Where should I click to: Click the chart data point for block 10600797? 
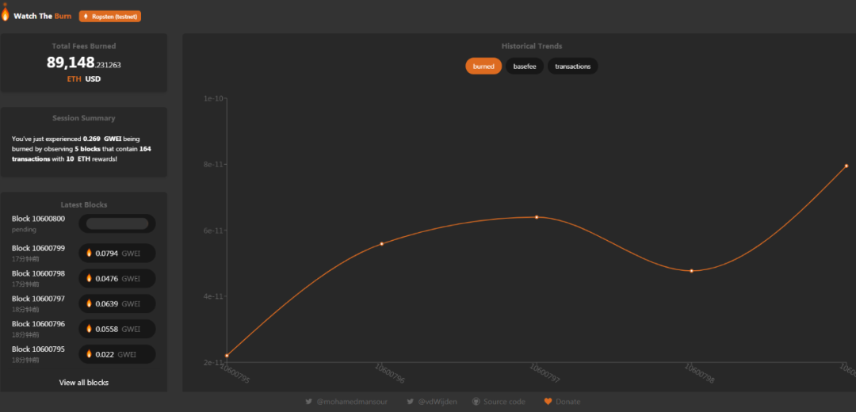(537, 217)
